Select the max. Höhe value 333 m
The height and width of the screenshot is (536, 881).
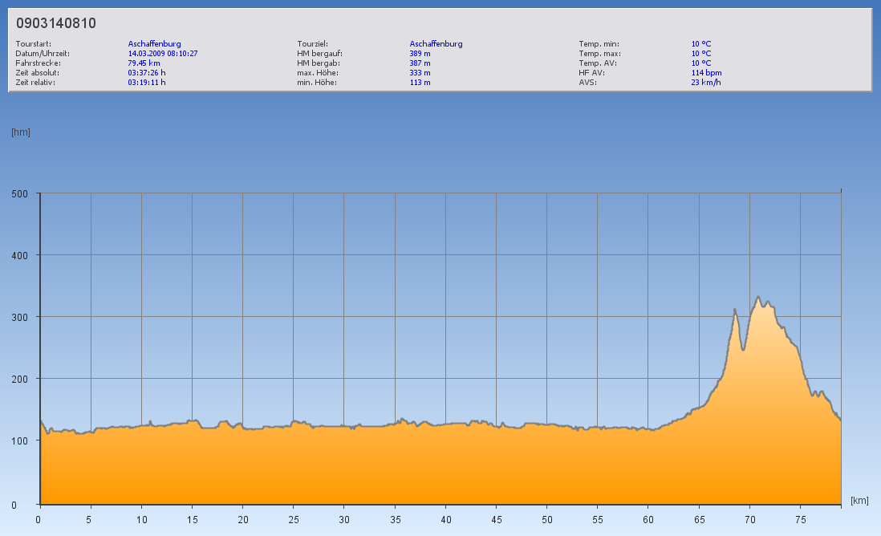(x=420, y=73)
